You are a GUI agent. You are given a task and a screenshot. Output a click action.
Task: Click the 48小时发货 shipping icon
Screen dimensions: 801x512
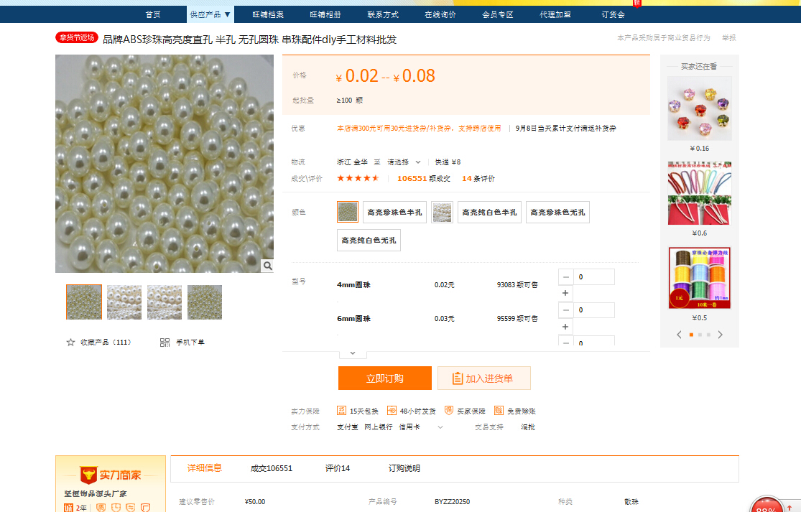point(392,411)
